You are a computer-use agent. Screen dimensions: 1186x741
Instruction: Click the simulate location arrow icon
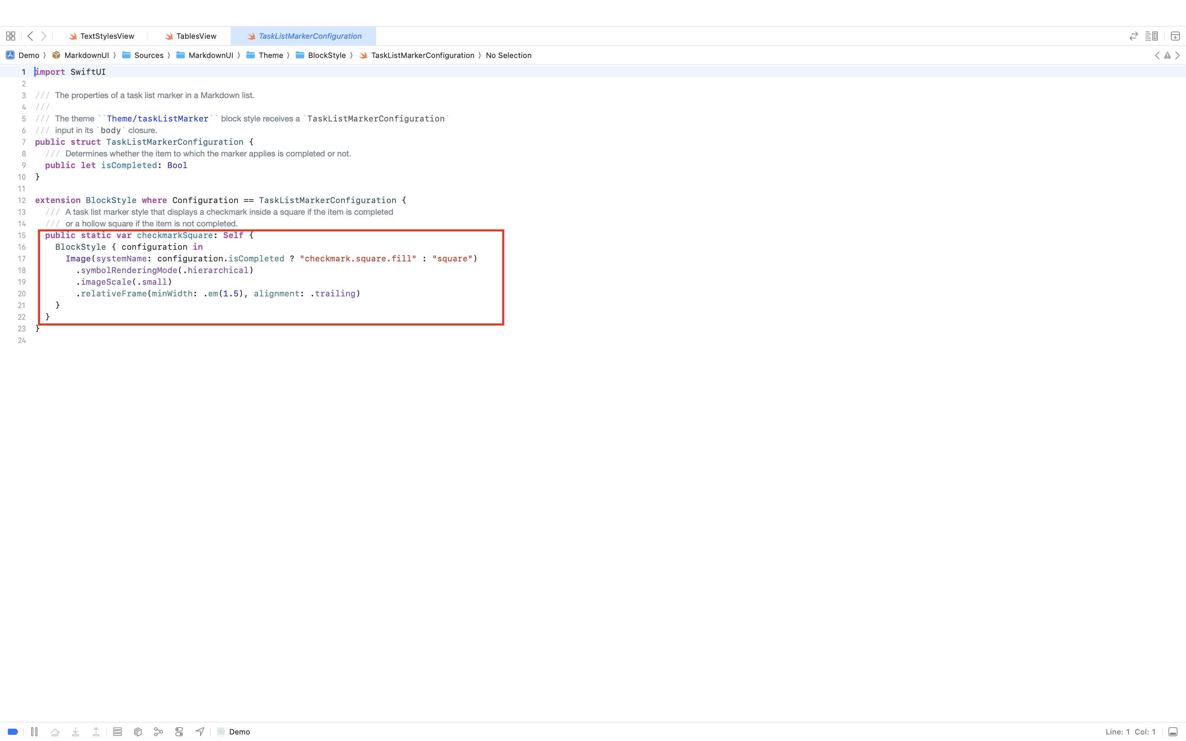(x=199, y=732)
